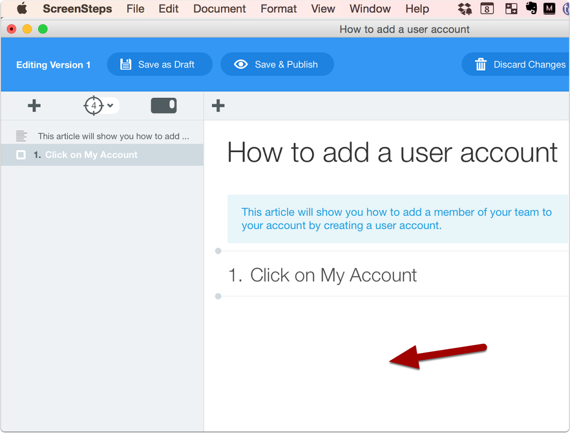Click the Evernote elephant menu bar icon
570x433 pixels.
pyautogui.click(x=531, y=8)
